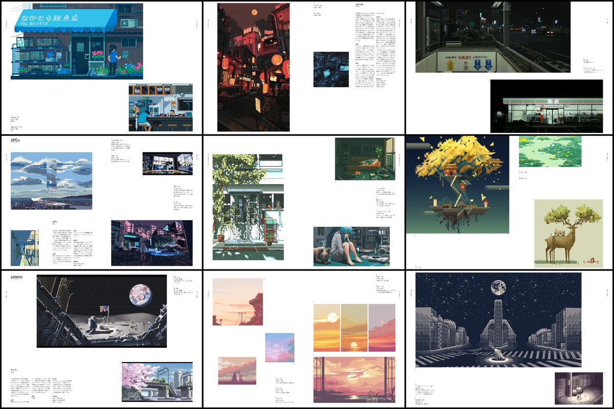
Task: Open the blue sky and clouds cityscape
Action: [52, 180]
